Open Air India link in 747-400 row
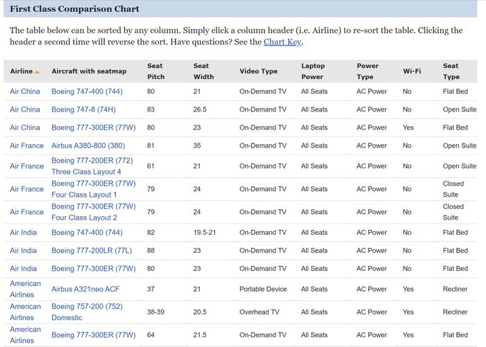The image size is (486, 347). pos(23,233)
